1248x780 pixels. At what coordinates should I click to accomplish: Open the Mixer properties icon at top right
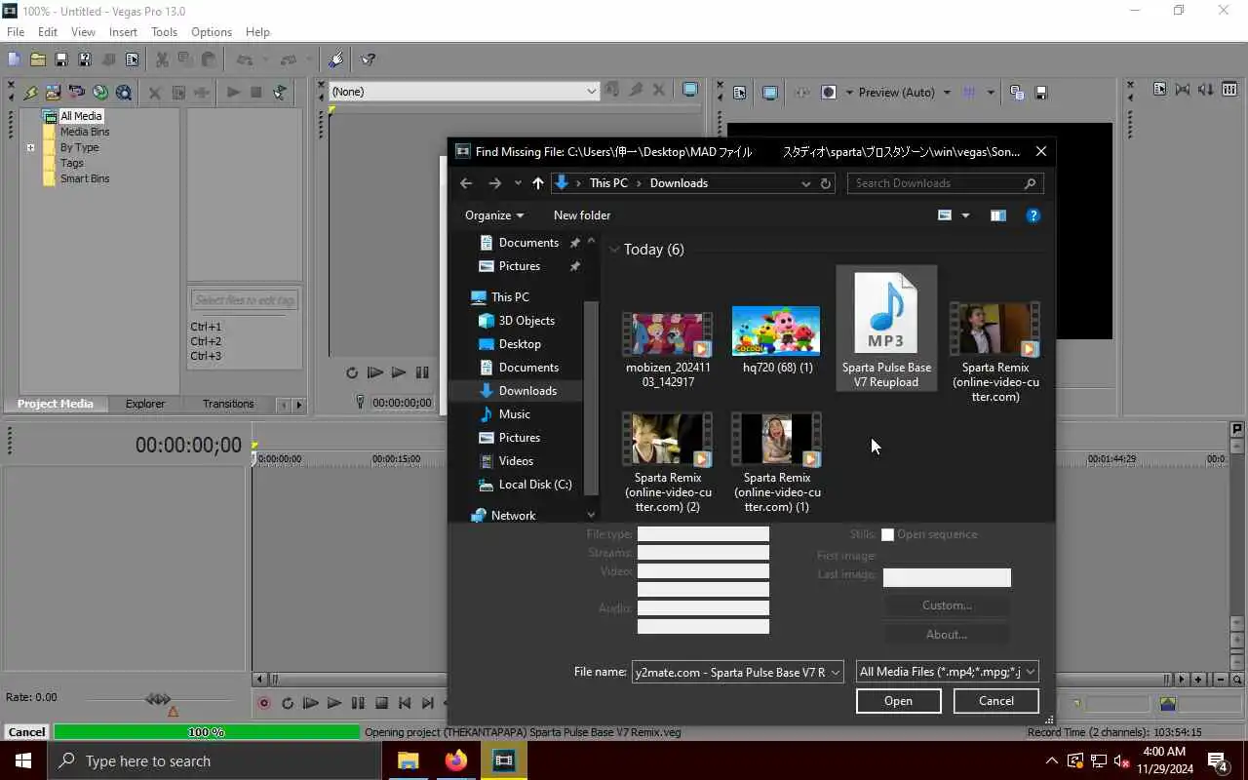click(1159, 90)
